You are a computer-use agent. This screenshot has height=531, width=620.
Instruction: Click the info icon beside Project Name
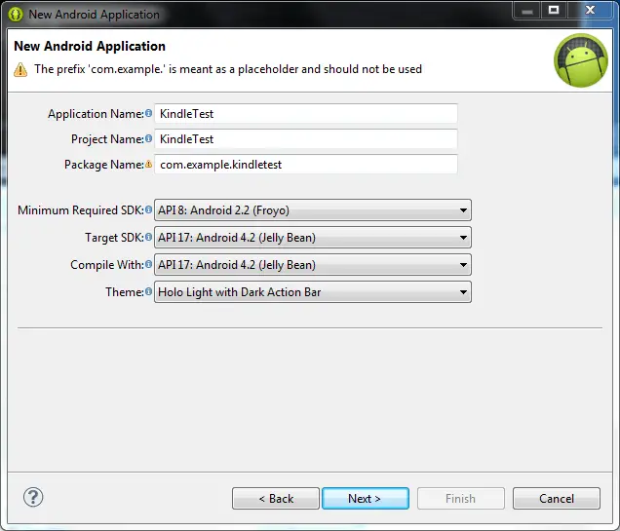tap(149, 139)
